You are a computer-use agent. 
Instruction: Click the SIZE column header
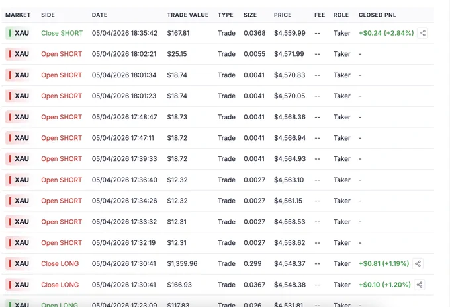click(x=250, y=15)
